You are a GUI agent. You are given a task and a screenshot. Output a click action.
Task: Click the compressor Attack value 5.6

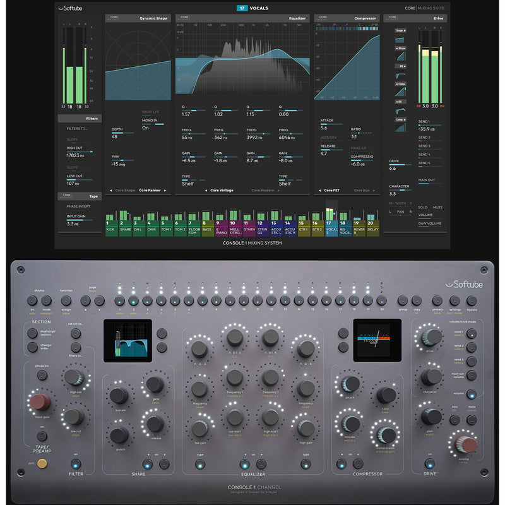coord(324,128)
